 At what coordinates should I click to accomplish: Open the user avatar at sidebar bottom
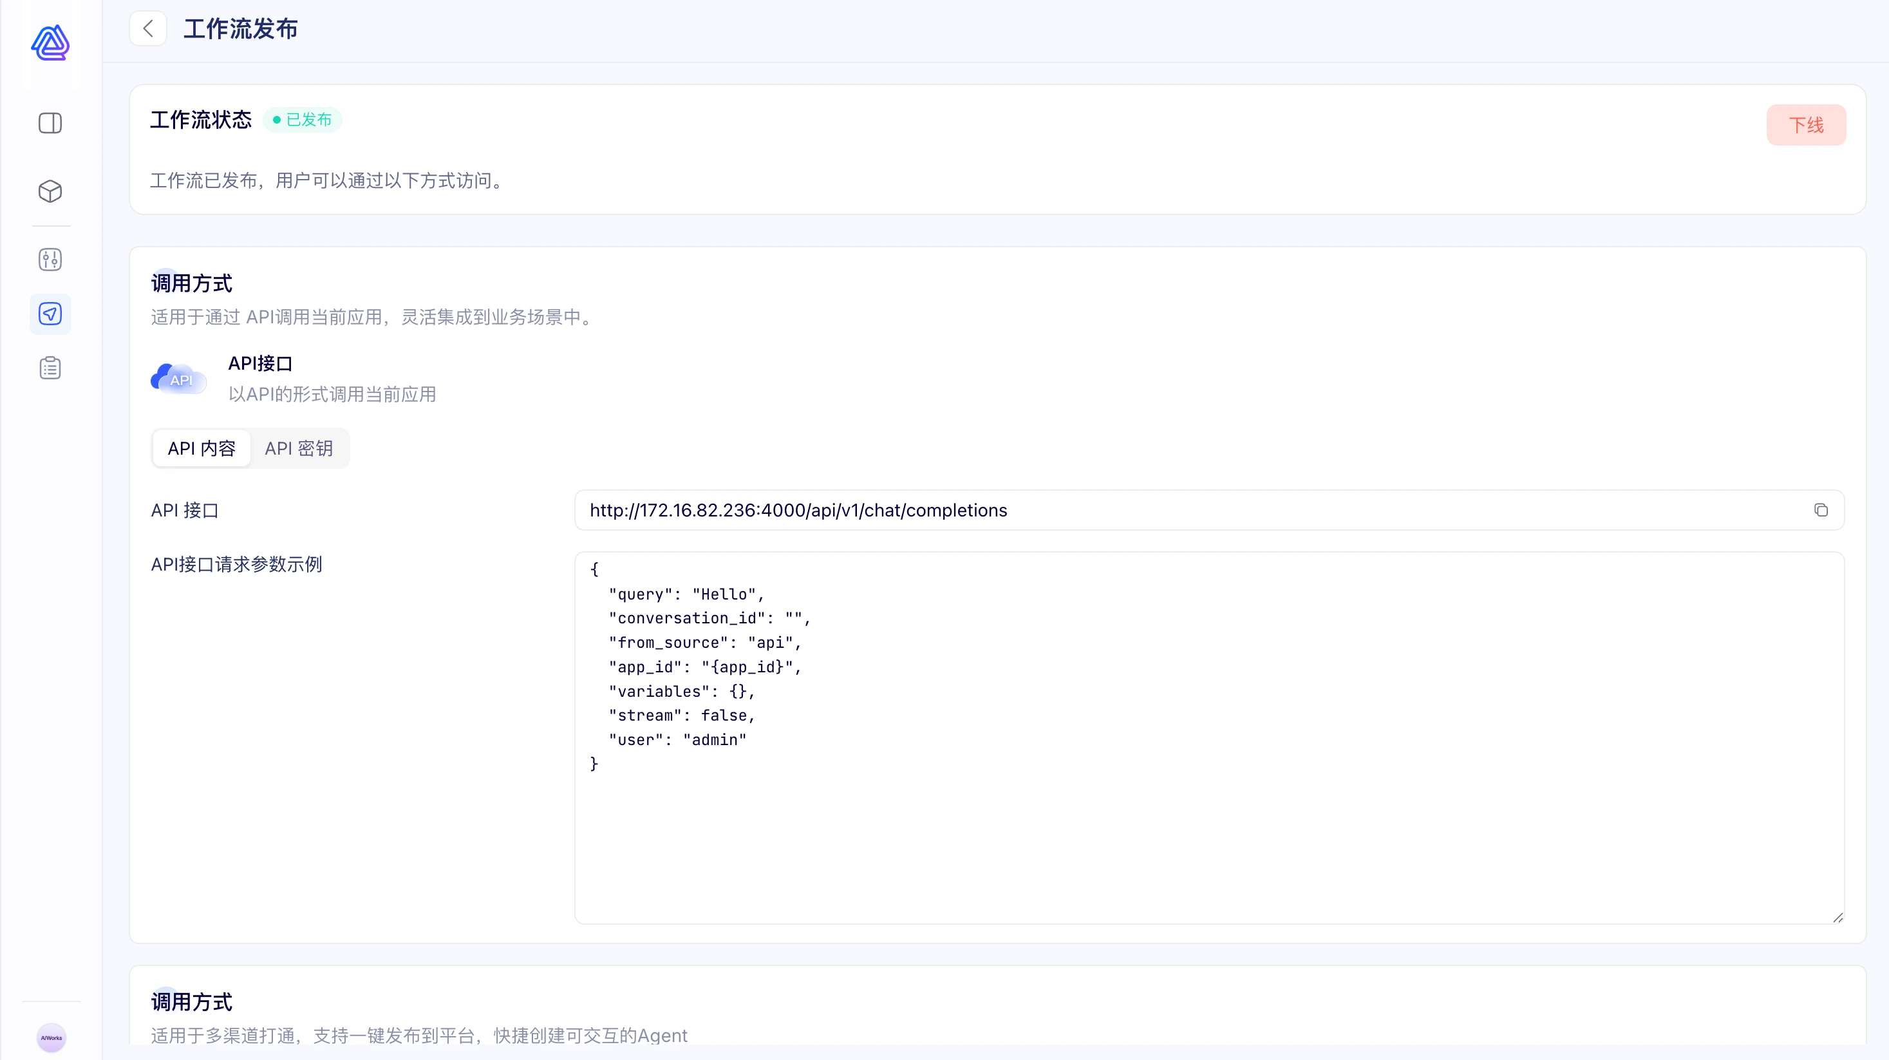52,1038
